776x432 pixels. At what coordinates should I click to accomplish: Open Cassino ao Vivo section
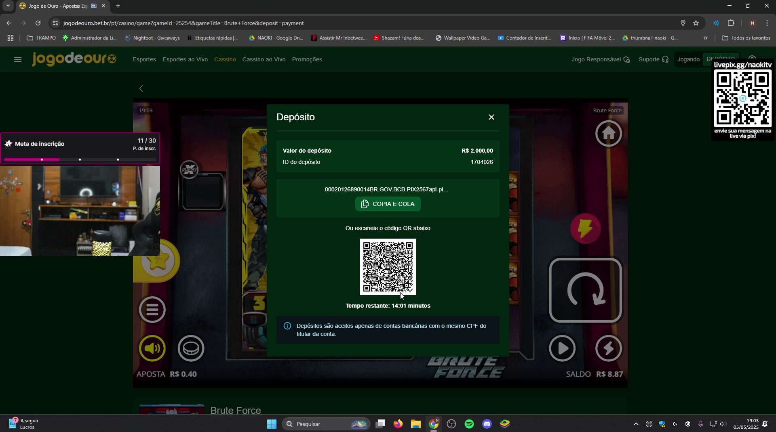[x=264, y=59]
